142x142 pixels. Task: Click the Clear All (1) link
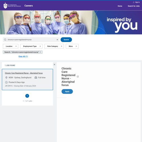23,57
